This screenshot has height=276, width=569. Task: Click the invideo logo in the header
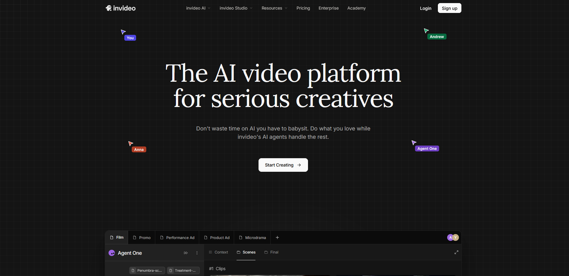(121, 8)
